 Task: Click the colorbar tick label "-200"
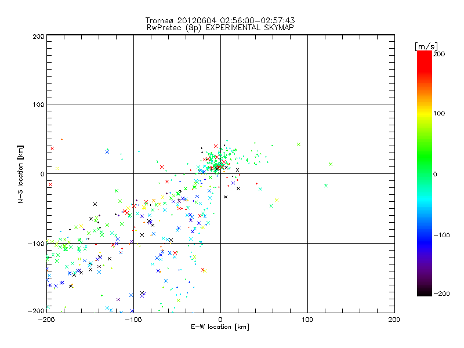pos(441,294)
